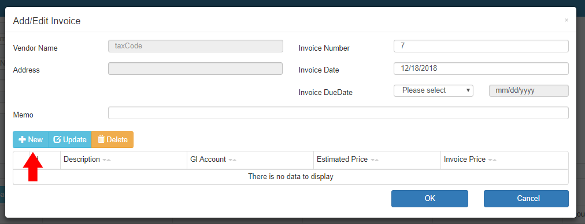Image resolution: width=585 pixels, height=224 pixels.
Task: Sort by Gl Account column arrows
Action: (x=232, y=160)
